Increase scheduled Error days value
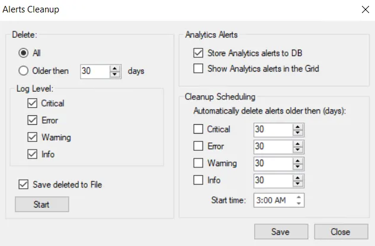The height and width of the screenshot is (246, 375). click(298, 144)
